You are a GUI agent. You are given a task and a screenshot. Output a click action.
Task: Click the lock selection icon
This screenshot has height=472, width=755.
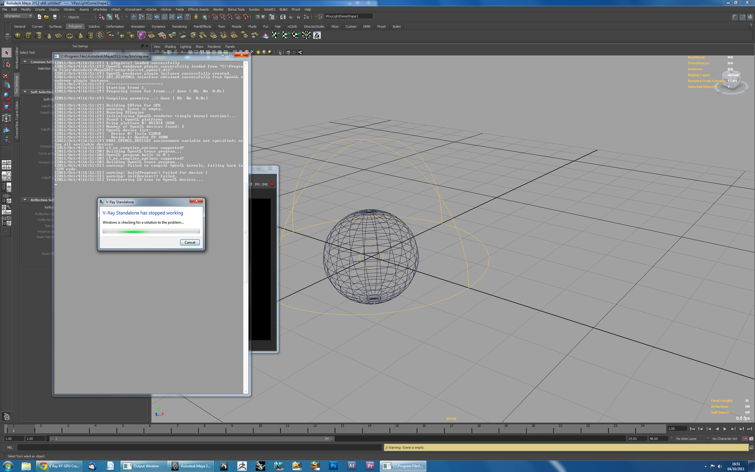point(196,17)
